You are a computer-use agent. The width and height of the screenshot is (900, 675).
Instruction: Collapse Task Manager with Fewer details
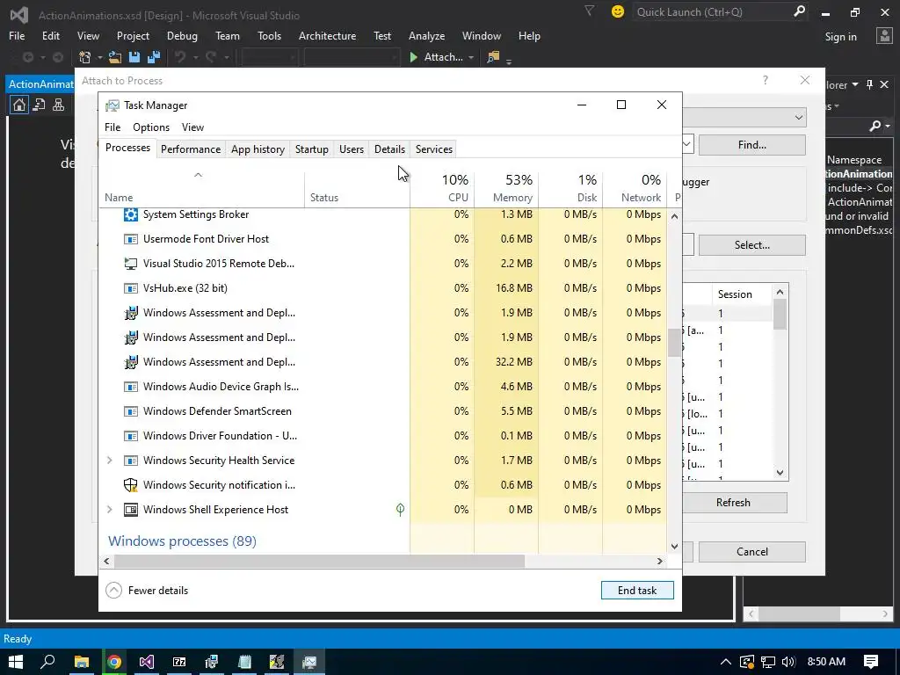[x=147, y=590]
